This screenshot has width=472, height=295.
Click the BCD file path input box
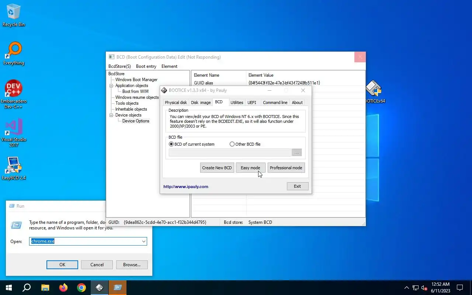(230, 153)
